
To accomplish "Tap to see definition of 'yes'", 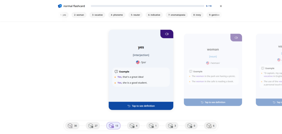I will 141,106.
